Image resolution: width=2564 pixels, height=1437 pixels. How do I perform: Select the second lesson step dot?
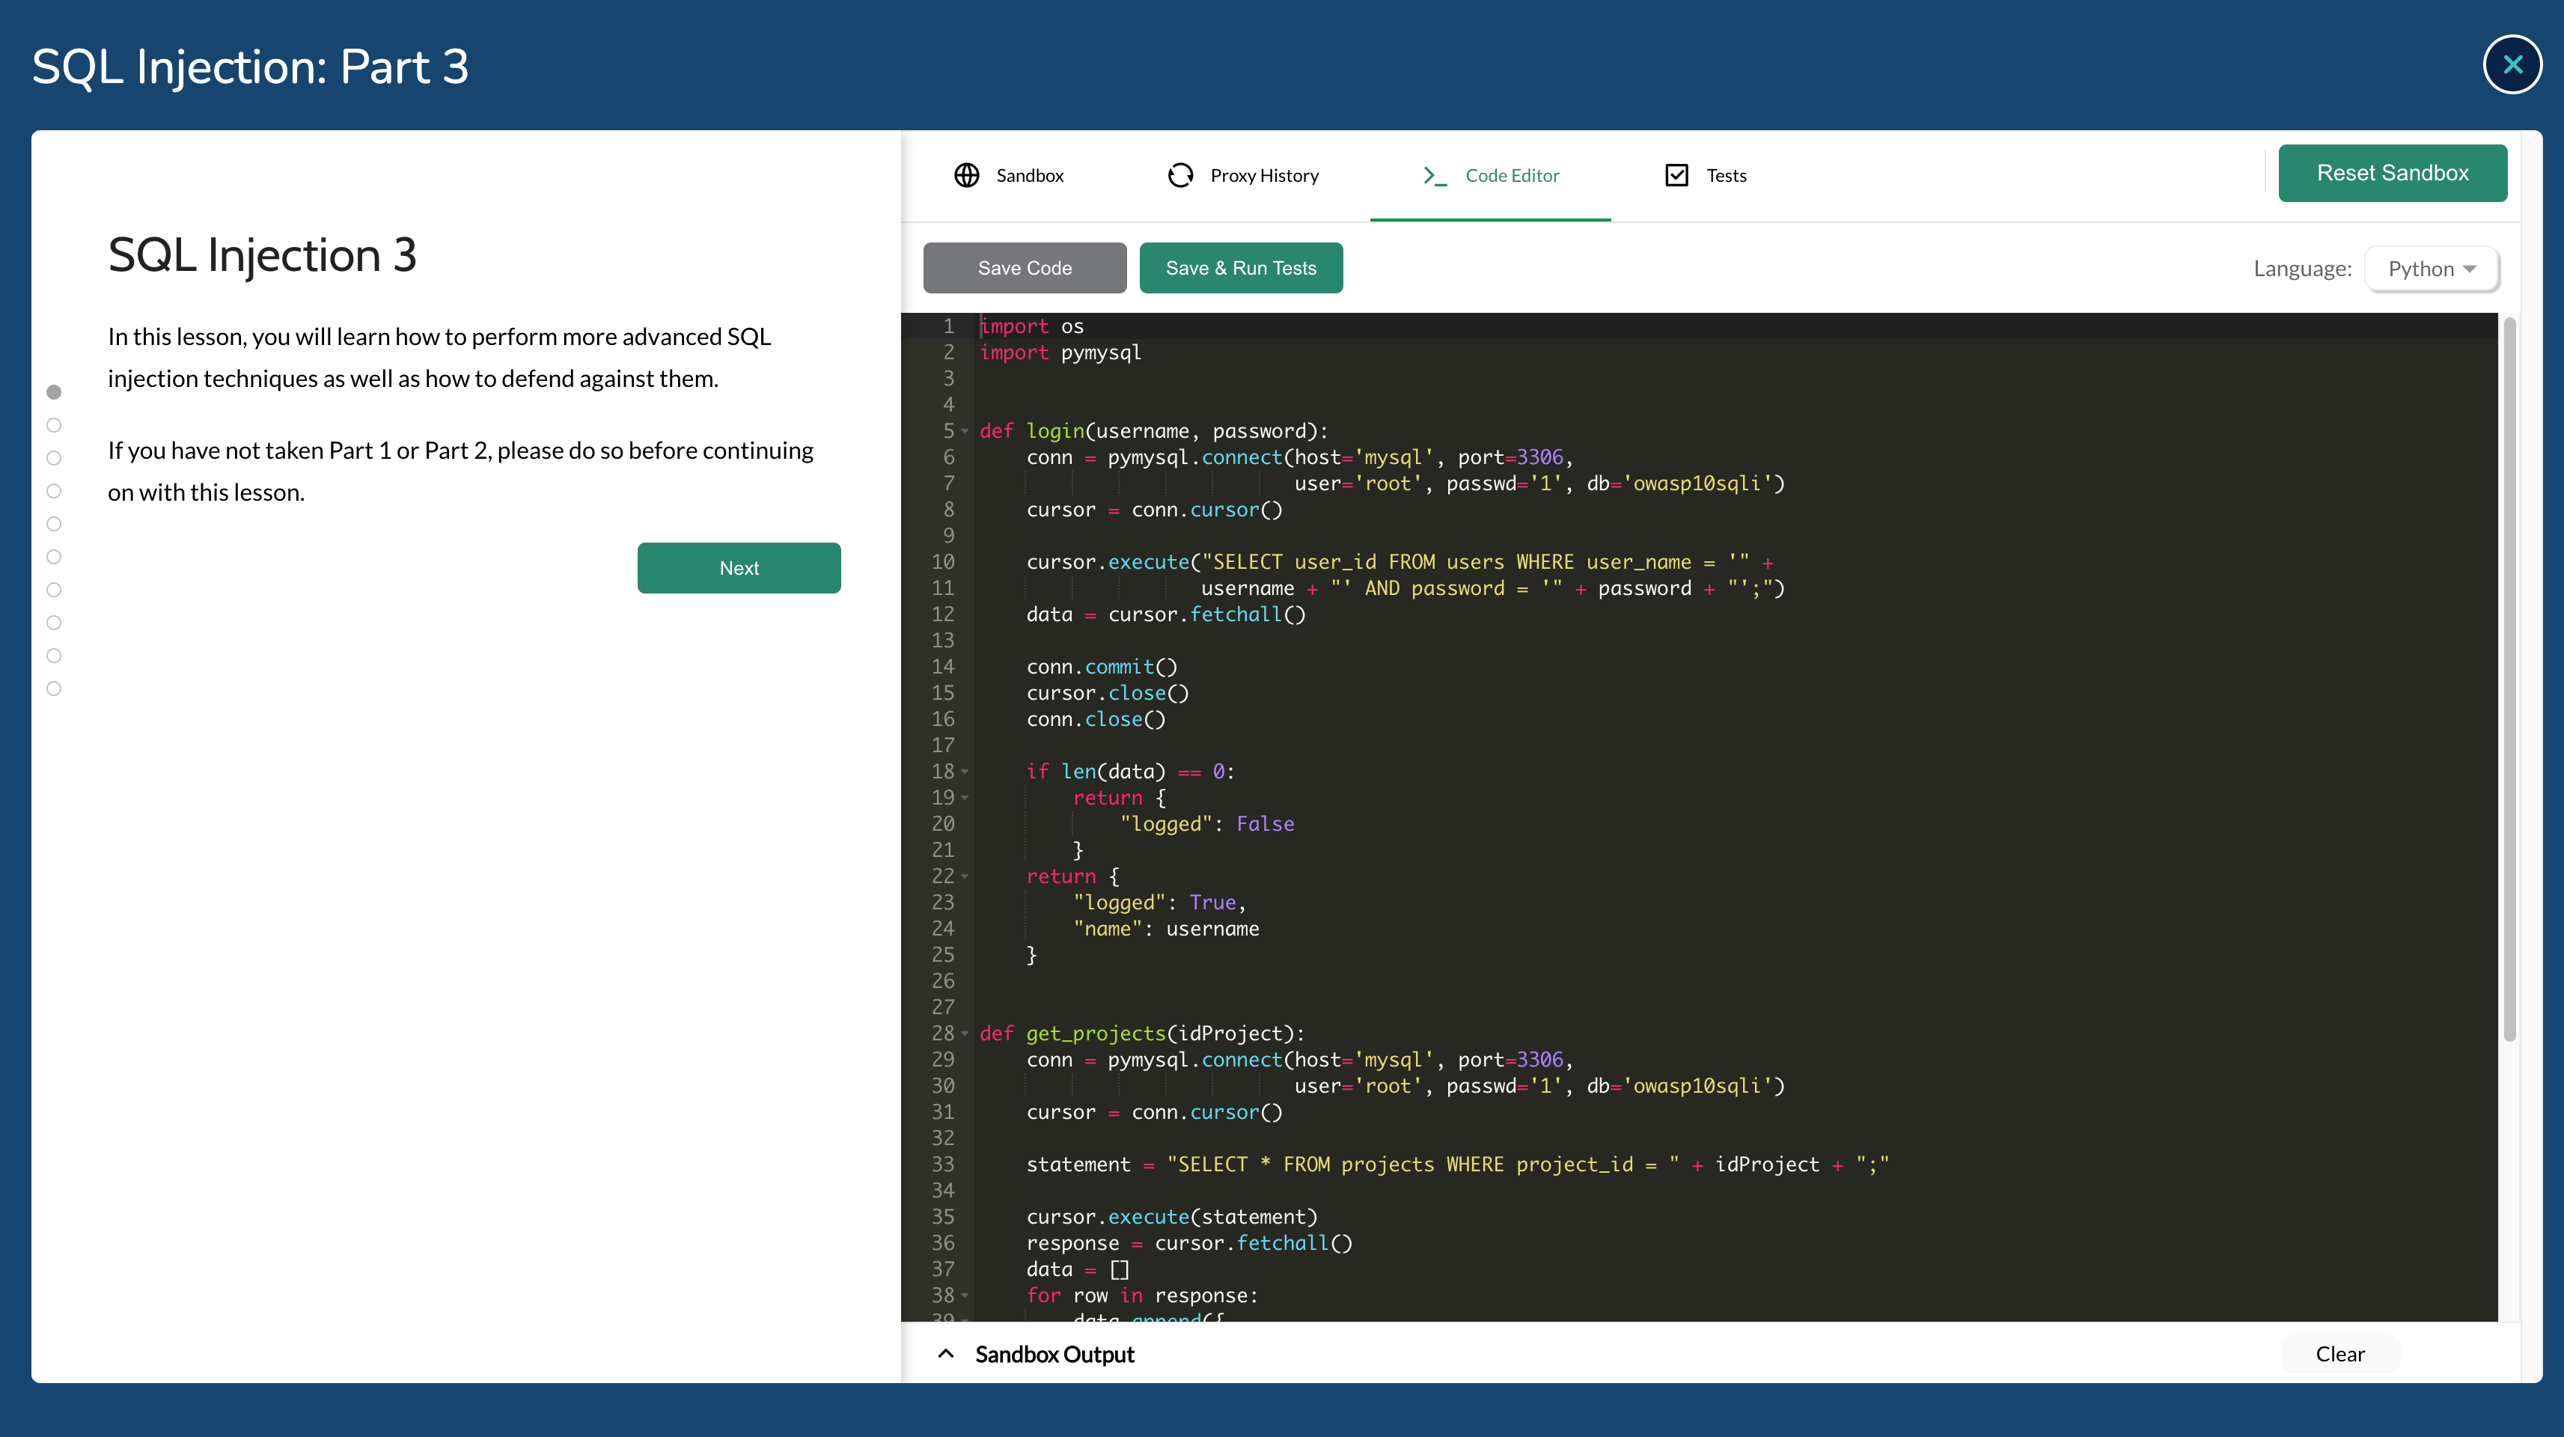(54, 425)
